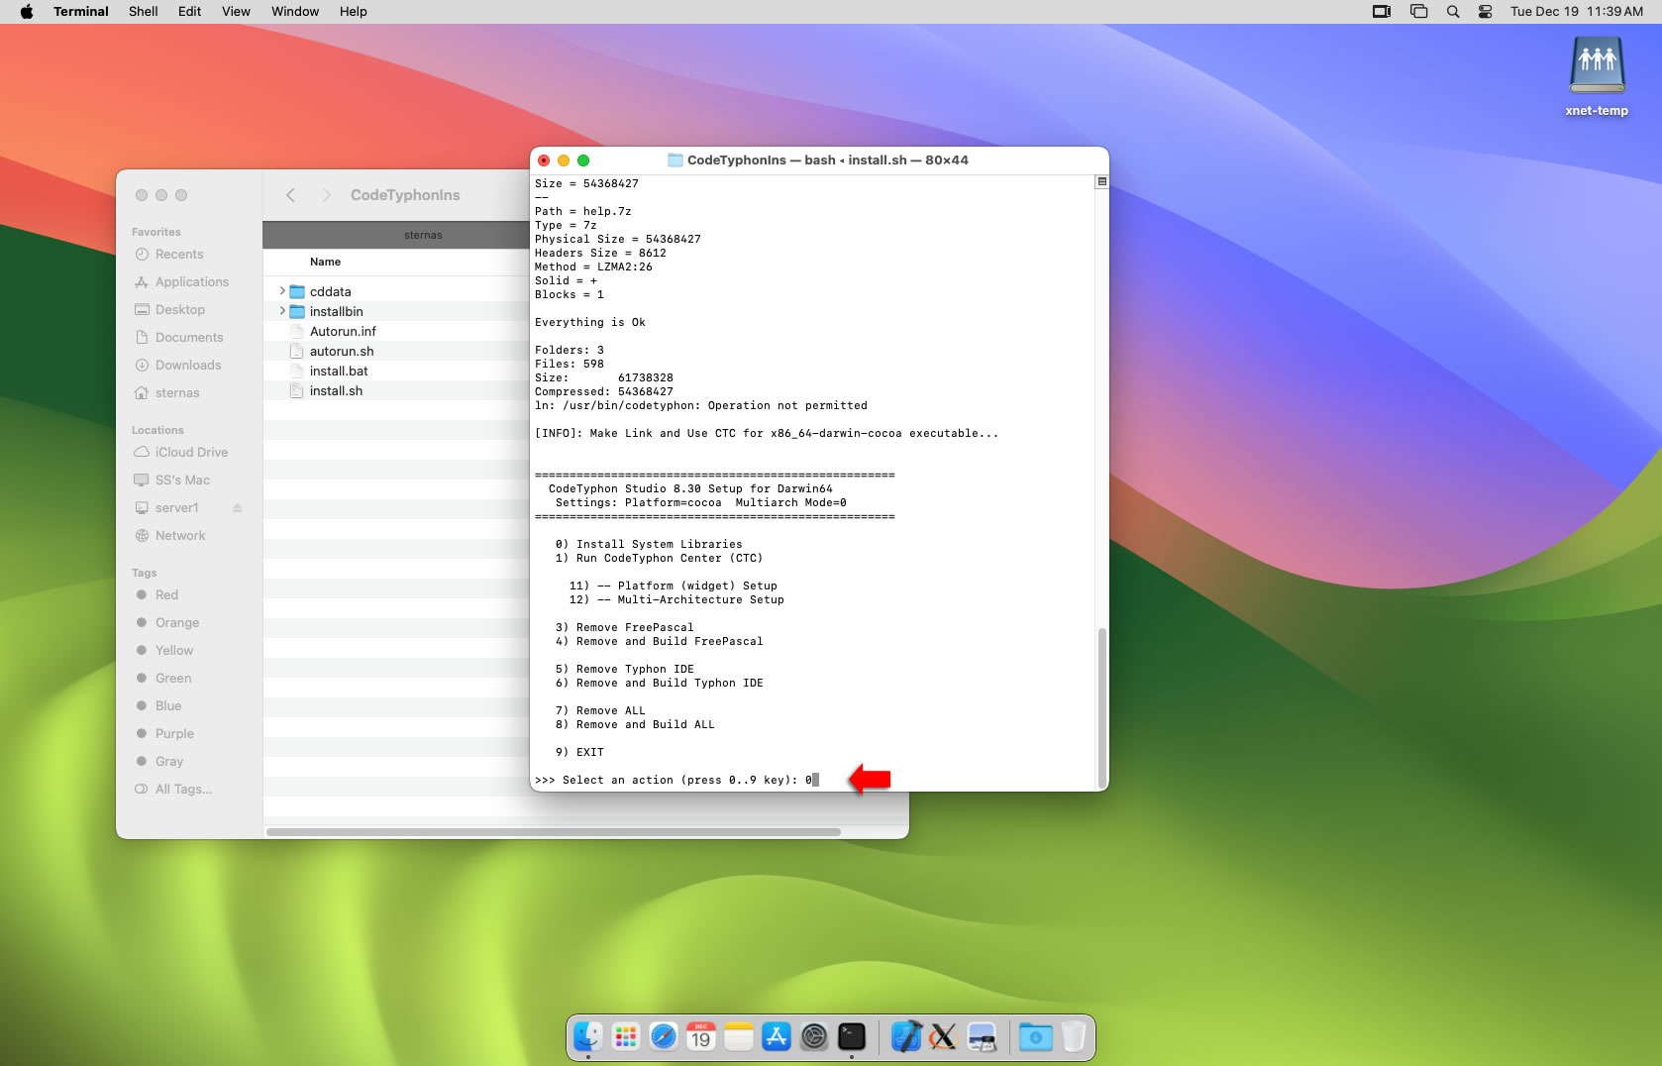
Task: Click folder proxy icon in Terminal title
Action: pos(675,160)
